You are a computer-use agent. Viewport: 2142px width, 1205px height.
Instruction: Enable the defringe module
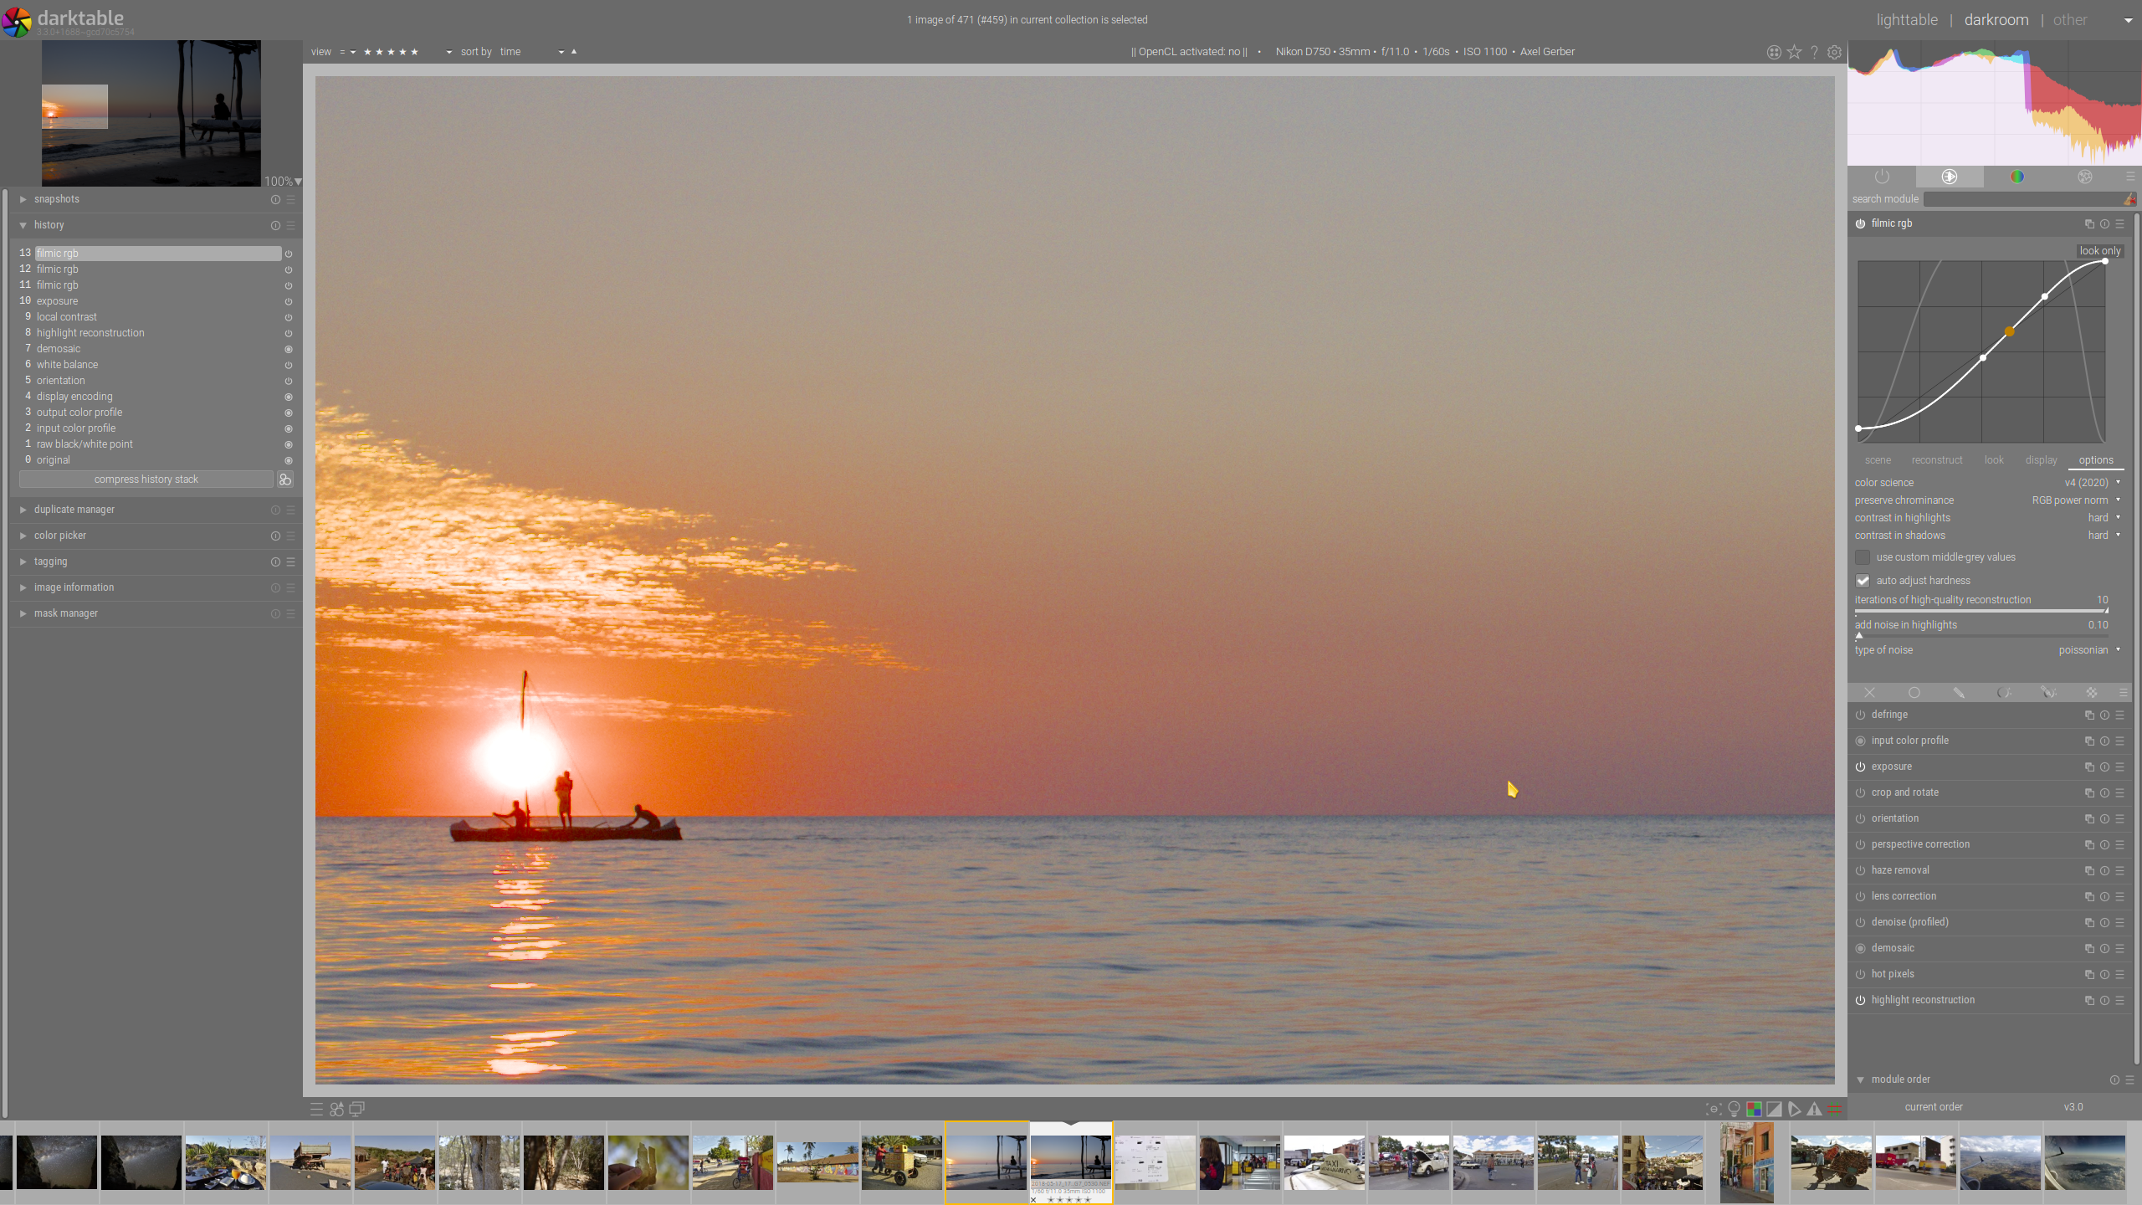1860,715
